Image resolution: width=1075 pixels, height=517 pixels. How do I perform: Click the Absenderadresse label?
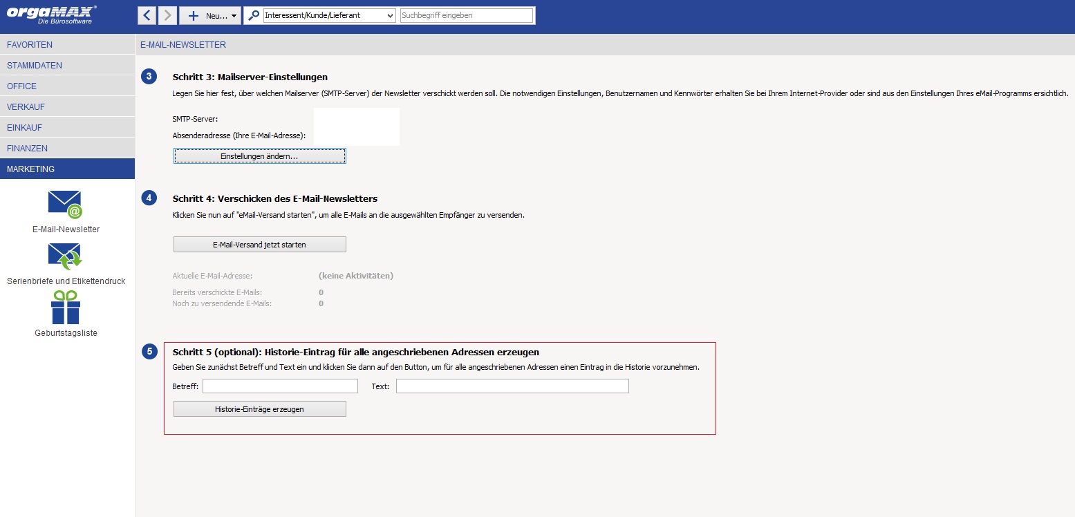coord(239,135)
